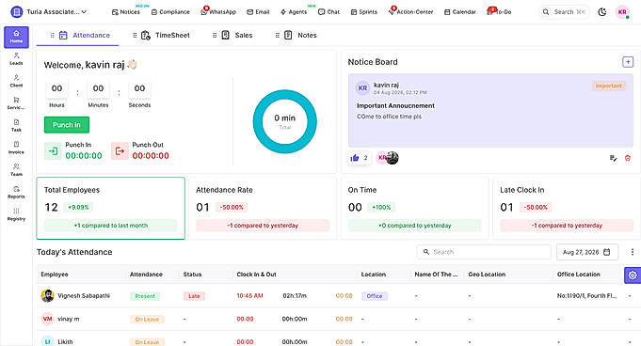Click Vignesh Sabapathi's Present badge
This screenshot has height=346, width=641.
click(x=145, y=296)
